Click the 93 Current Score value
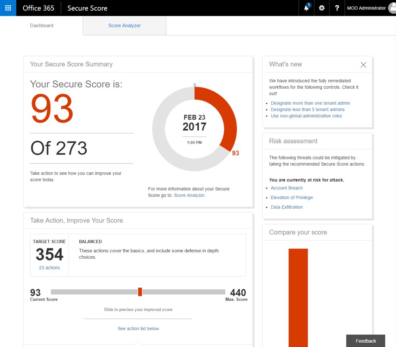 pyautogui.click(x=35, y=293)
